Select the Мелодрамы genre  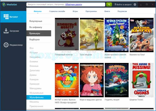pyautogui.click(x=35, y=89)
